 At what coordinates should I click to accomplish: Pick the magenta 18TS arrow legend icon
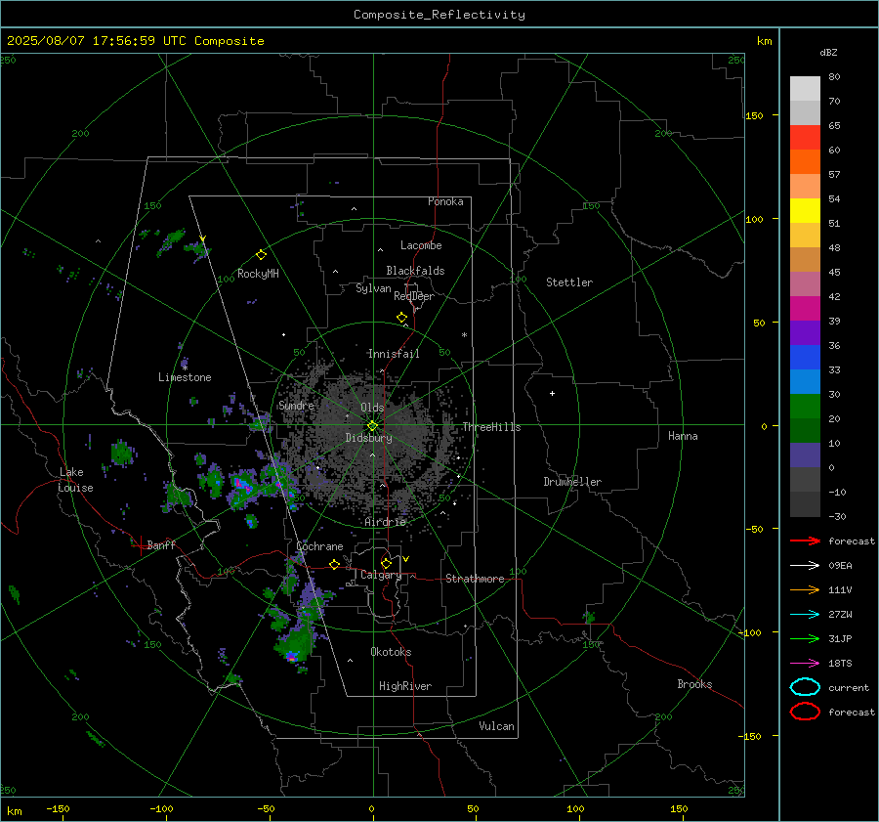click(x=805, y=664)
